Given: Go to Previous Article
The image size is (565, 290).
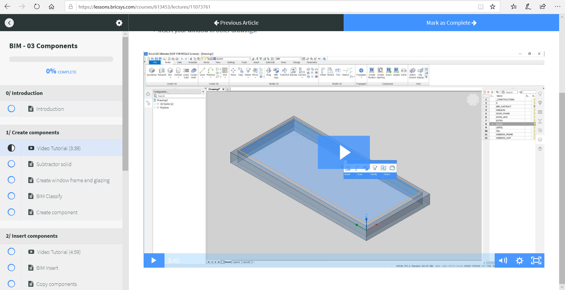Looking at the screenshot, I should point(236,23).
